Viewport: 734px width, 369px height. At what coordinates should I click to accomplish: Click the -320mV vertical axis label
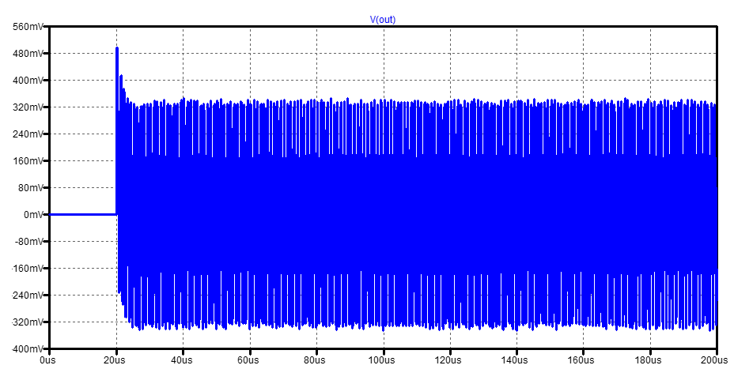pyautogui.click(x=27, y=322)
